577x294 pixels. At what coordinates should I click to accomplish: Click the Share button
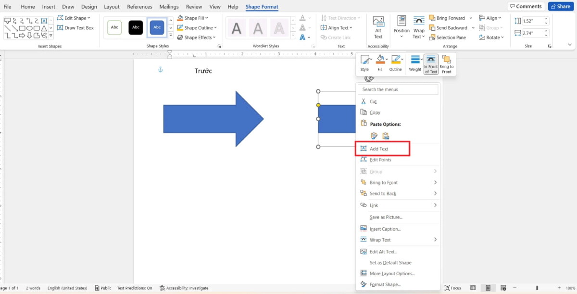560,6
